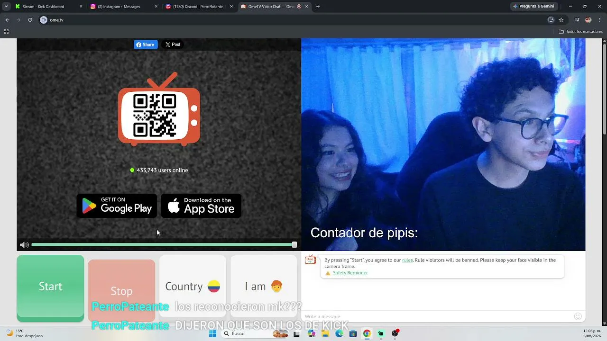Open the media controls icon in toolbar
The height and width of the screenshot is (341, 607).
point(577,20)
